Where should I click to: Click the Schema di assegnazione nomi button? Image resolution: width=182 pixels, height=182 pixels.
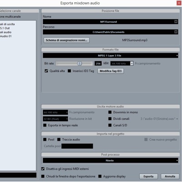[66, 40]
